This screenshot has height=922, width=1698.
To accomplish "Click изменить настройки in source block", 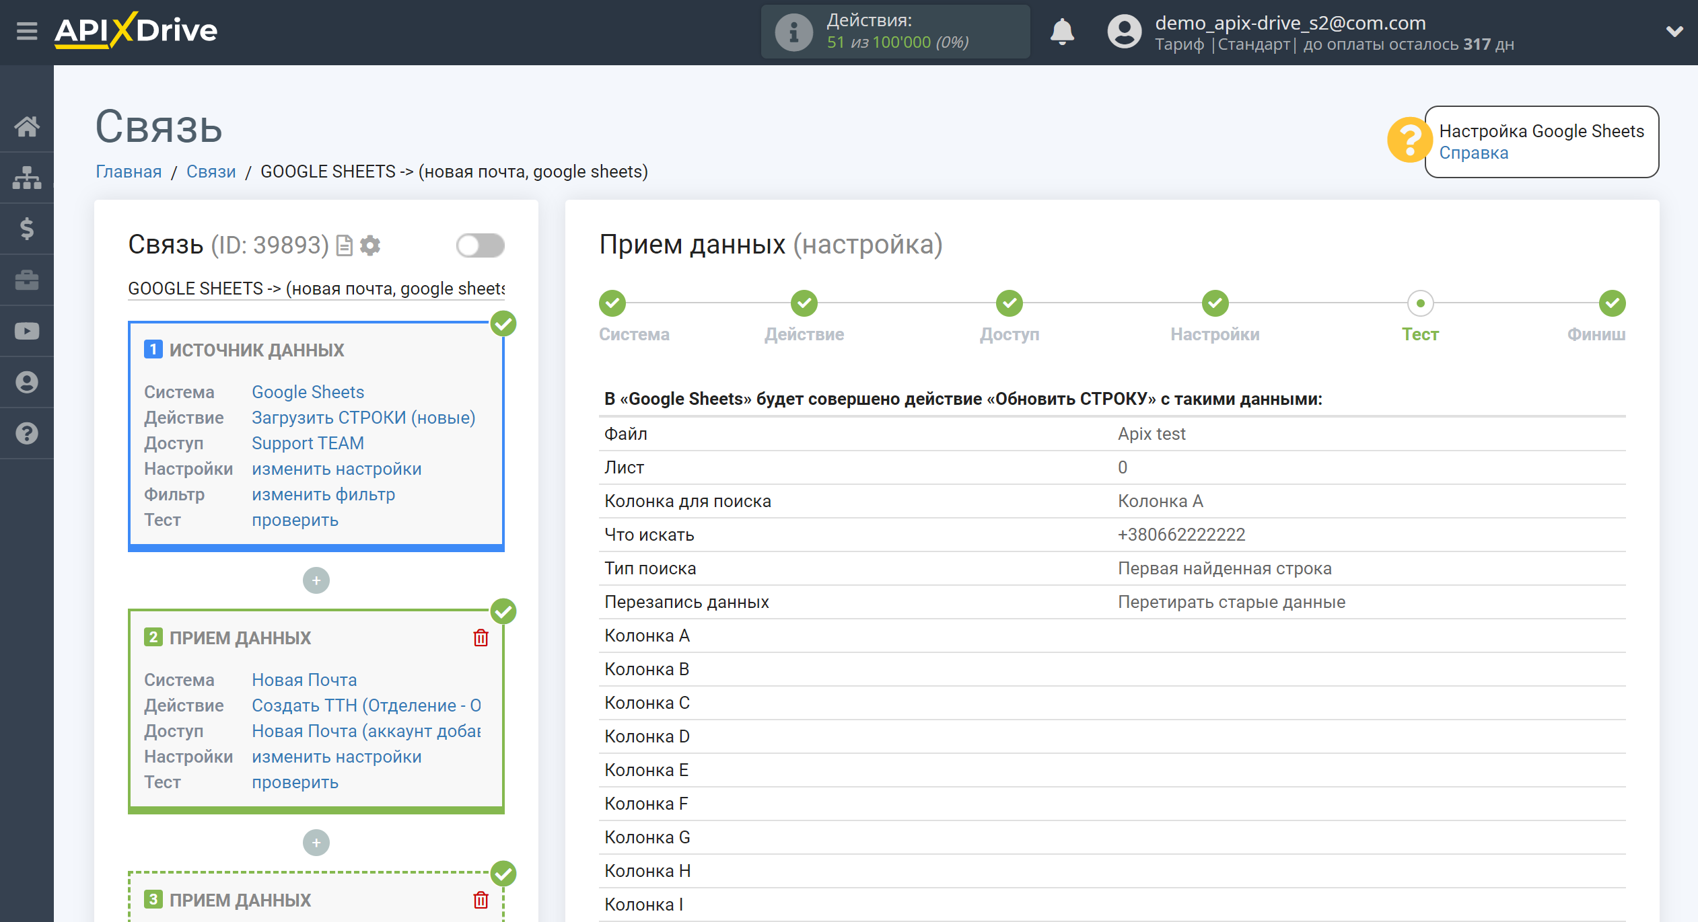I will [337, 469].
